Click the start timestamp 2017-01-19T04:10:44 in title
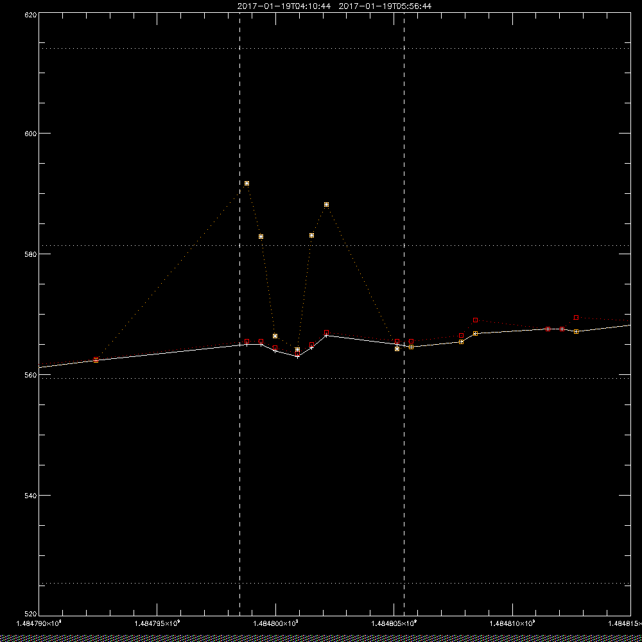Image resolution: width=642 pixels, height=642 pixels. click(x=284, y=6)
